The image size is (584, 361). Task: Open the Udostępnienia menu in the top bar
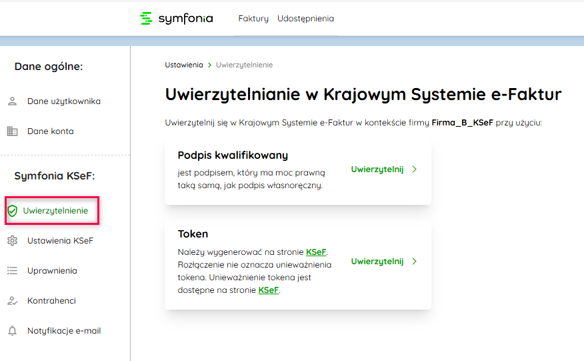(305, 19)
